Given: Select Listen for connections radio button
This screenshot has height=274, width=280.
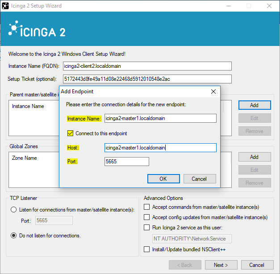Looking at the screenshot, I should (13, 210).
